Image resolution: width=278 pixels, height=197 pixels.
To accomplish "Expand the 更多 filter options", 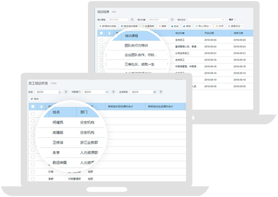I will tap(232, 20).
